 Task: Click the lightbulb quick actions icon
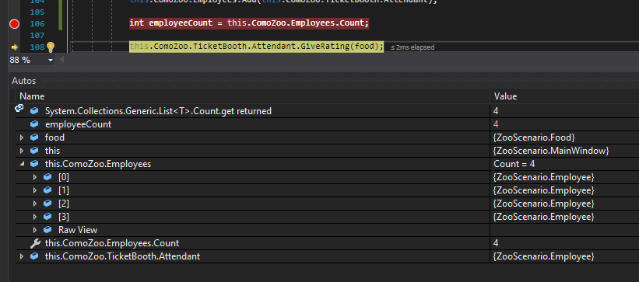(x=51, y=47)
